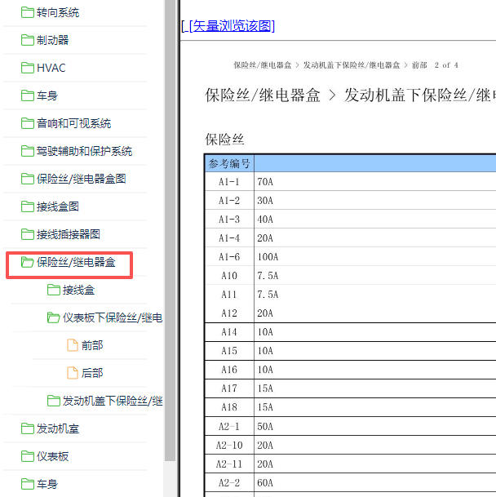The height and width of the screenshot is (497, 496).
Task: Click the sidebar vertical scrollbar
Action: point(170,230)
